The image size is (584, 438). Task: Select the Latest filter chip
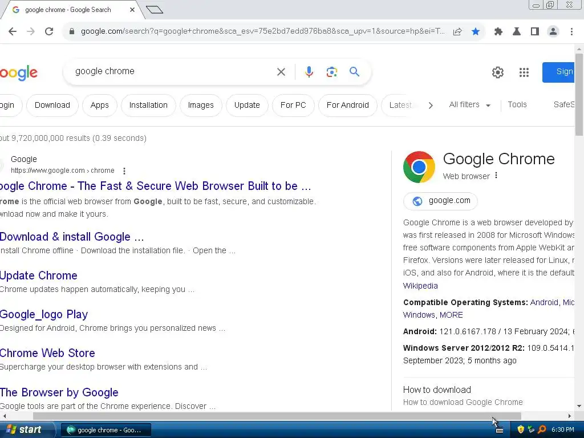(400, 106)
